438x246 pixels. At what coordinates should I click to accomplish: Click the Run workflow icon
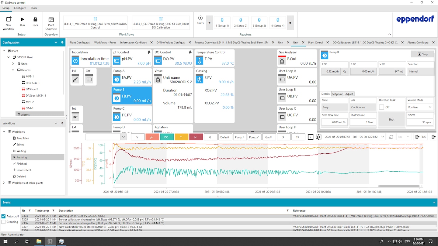click(x=23, y=19)
